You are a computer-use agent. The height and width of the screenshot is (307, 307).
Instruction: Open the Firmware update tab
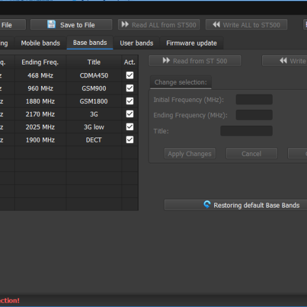tap(192, 43)
